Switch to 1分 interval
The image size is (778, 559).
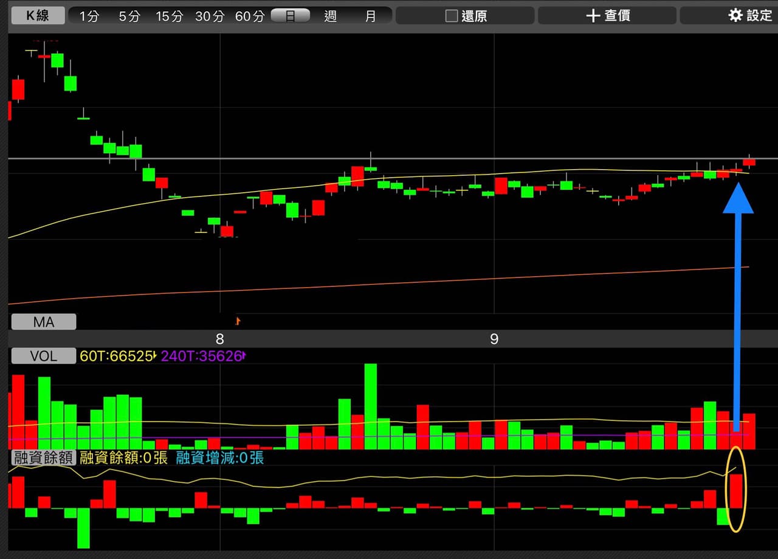pos(89,16)
